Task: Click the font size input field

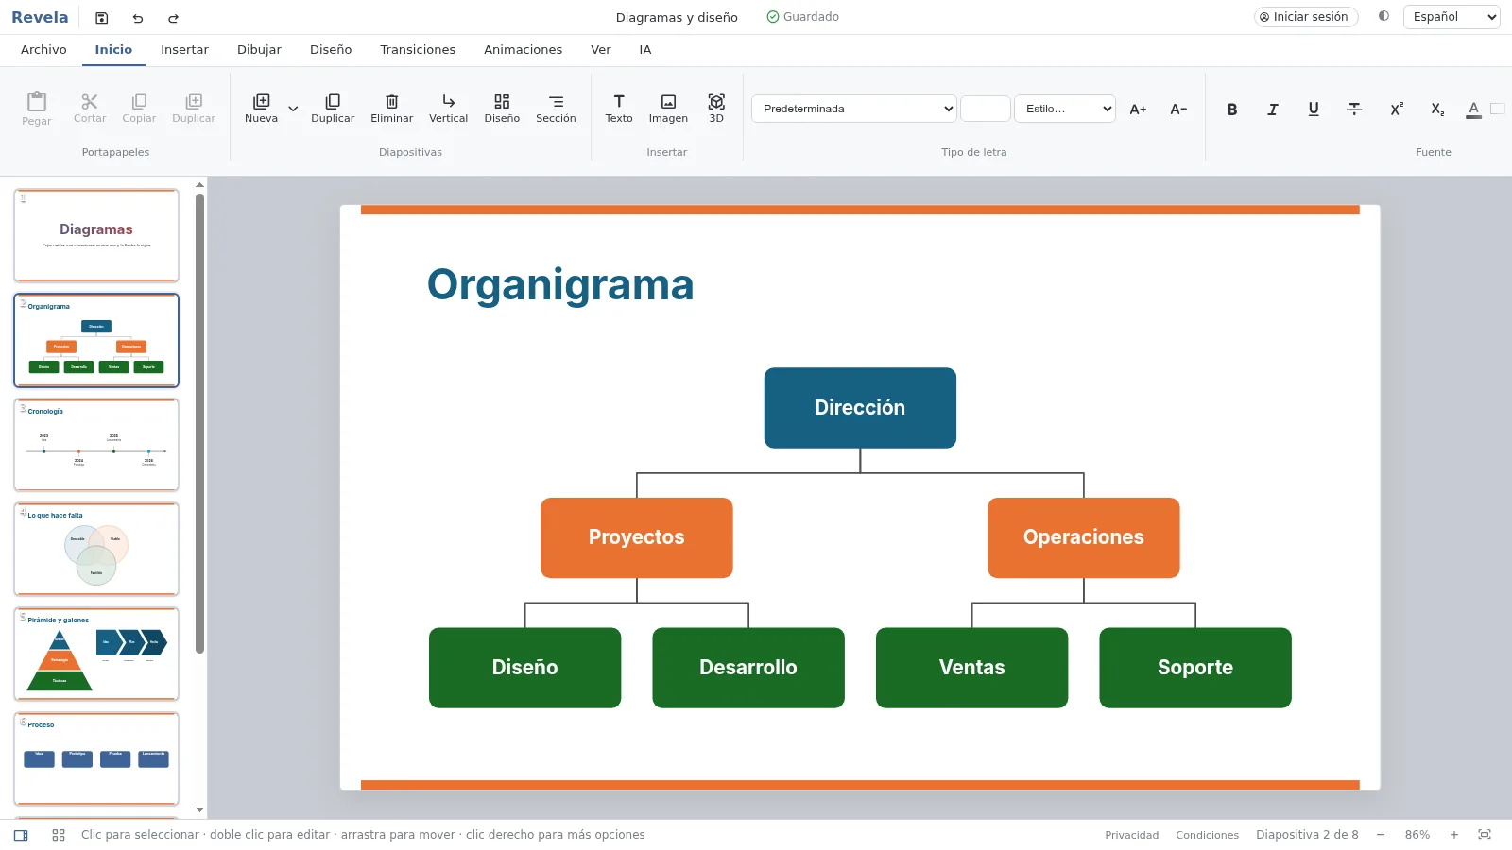Action: 986,109
